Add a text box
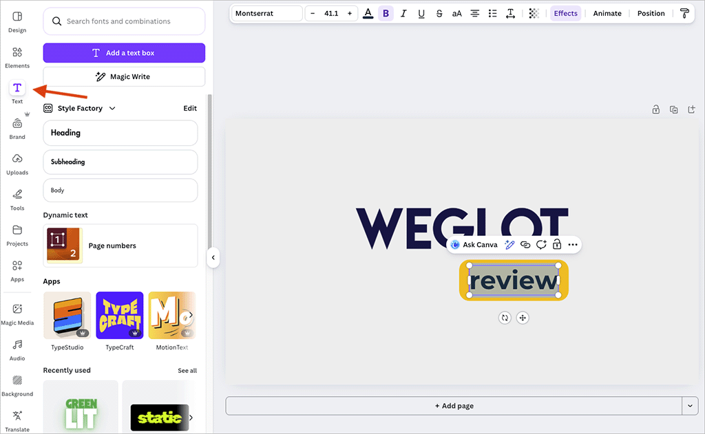 [124, 53]
